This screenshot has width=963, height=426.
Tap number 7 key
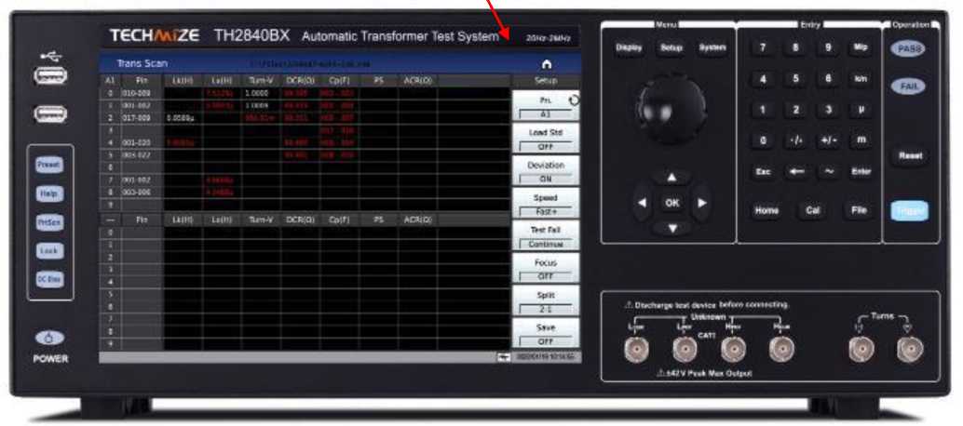763,47
